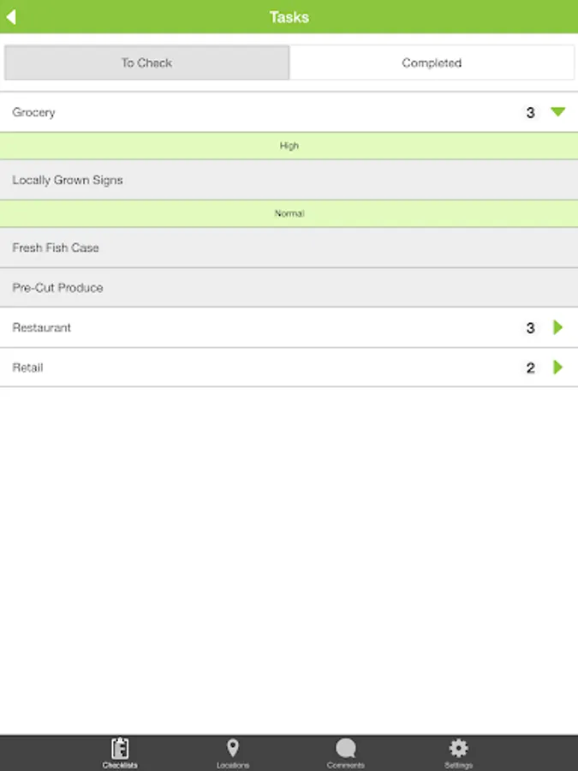578x771 pixels.
Task: Open the Checklists clipboard icon
Action: 120,748
